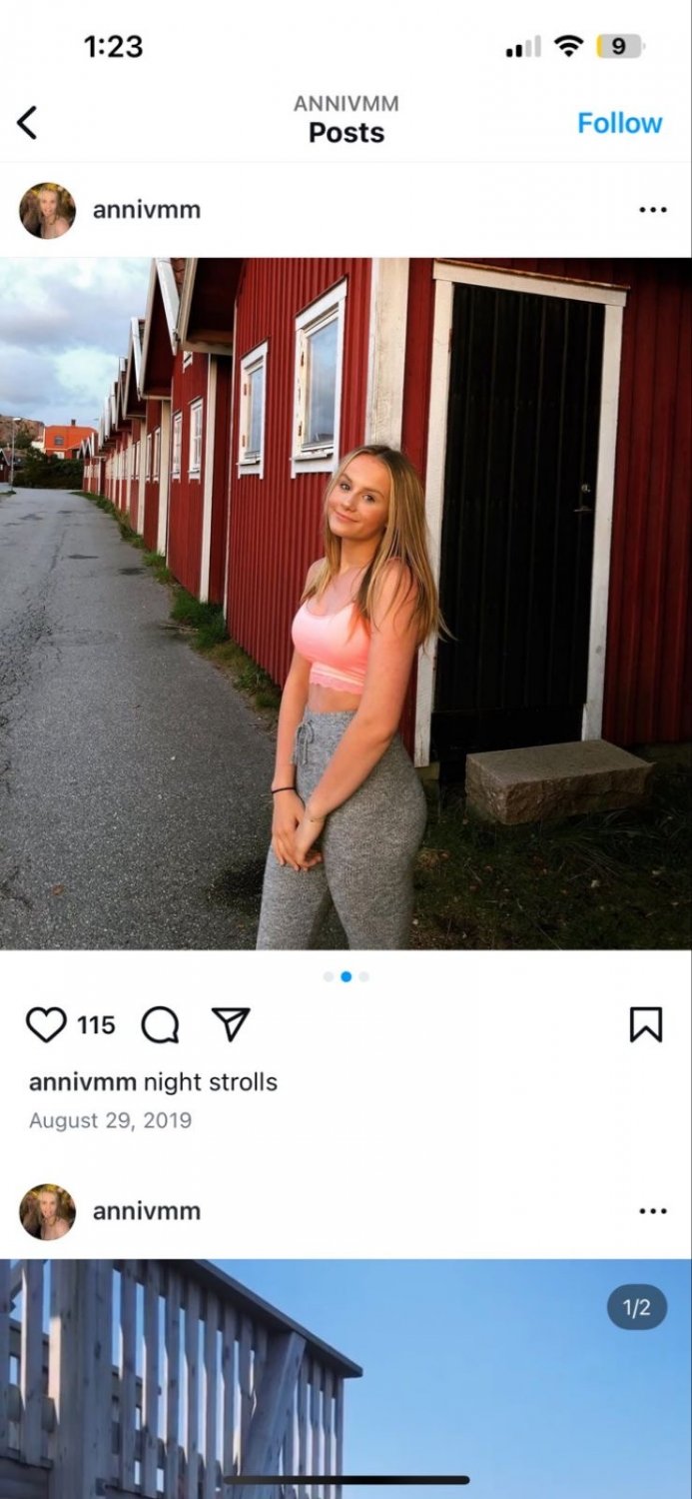The width and height of the screenshot is (692, 1499).
Task: Select the first carousel page dot
Action: (329, 976)
